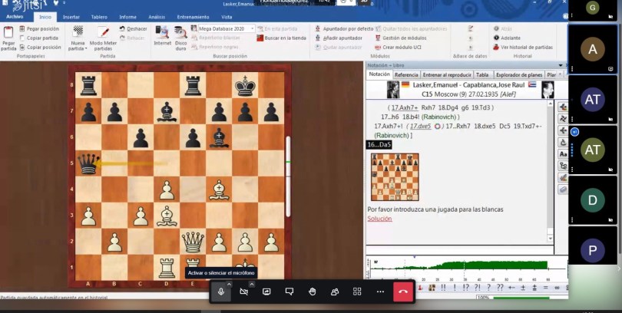Click the green evaluation graph profile
The image size is (622, 313).
pos(461,267)
